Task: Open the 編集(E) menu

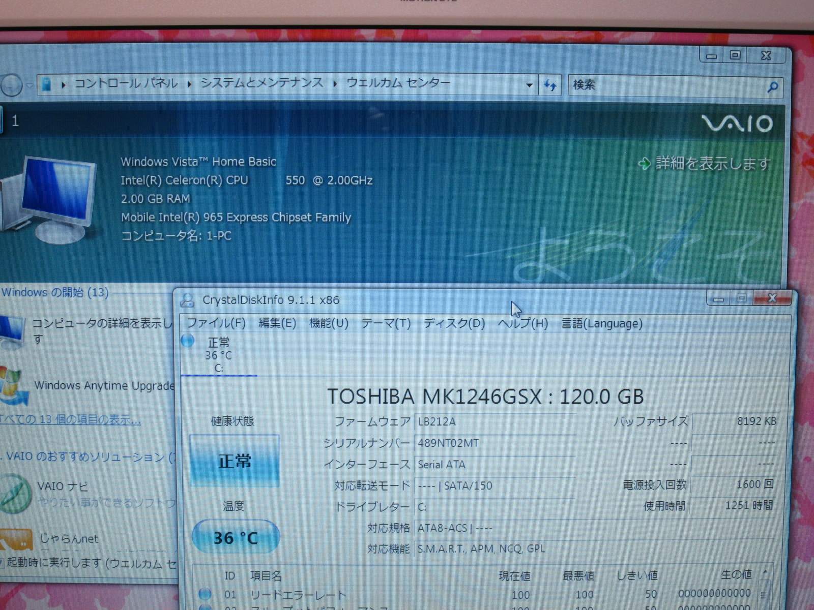Action: [x=277, y=323]
